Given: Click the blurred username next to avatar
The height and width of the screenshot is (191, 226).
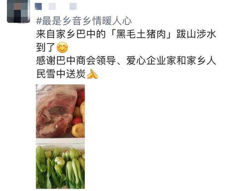Looking at the screenshot, I should click(x=56, y=6).
